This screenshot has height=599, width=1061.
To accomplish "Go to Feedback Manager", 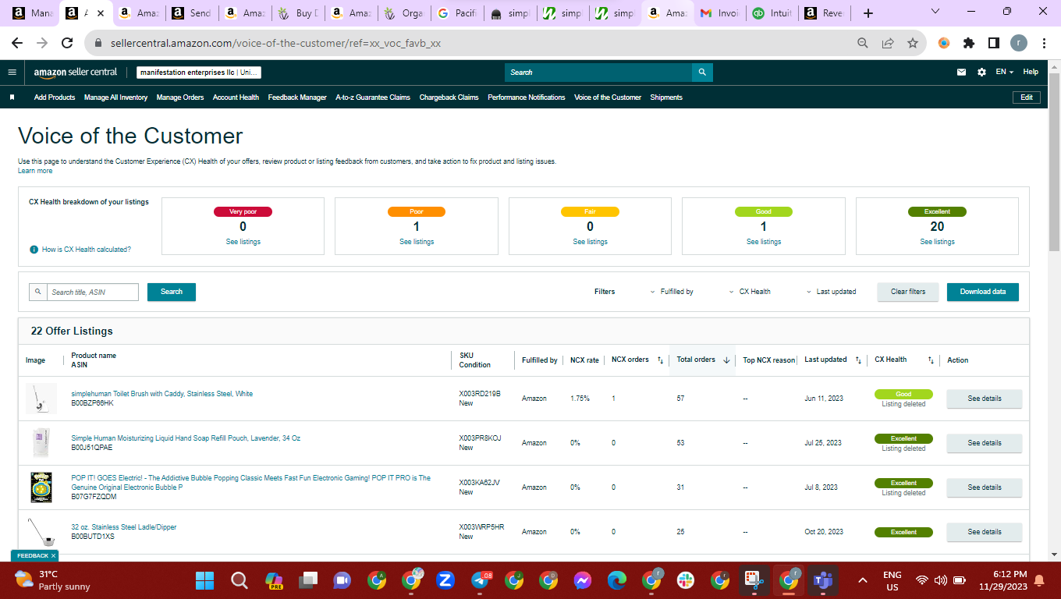I will [297, 97].
